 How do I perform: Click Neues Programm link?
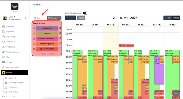(x=47, y=54)
